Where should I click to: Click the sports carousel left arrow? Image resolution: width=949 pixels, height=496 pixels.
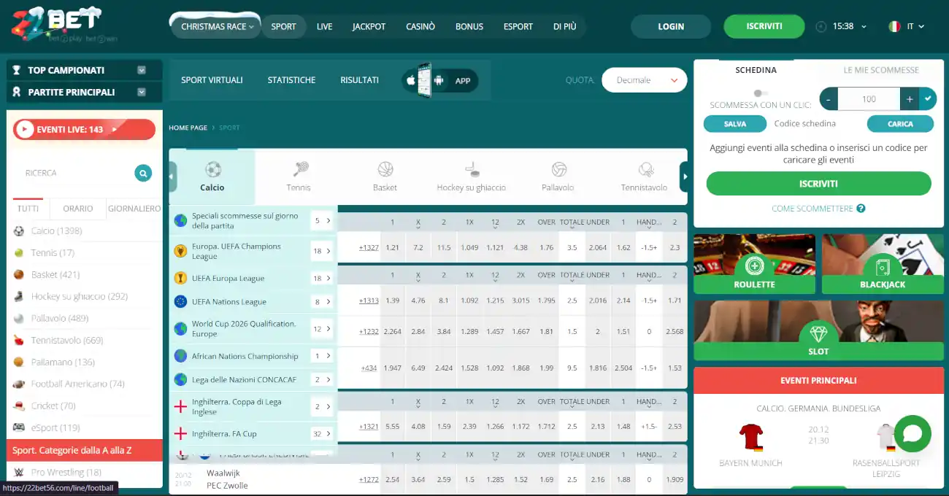pyautogui.click(x=172, y=177)
